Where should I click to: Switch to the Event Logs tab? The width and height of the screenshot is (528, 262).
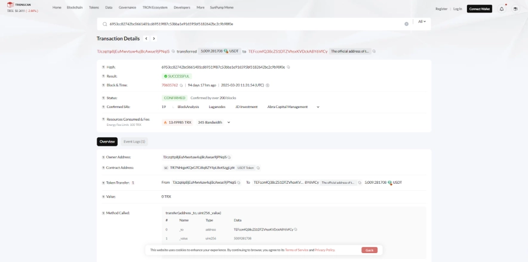tap(134, 141)
